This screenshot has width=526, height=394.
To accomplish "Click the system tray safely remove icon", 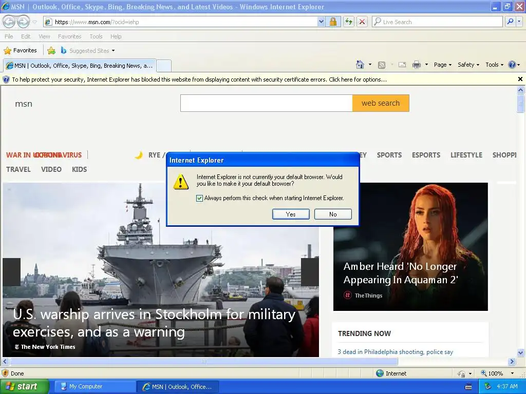I will click(487, 387).
